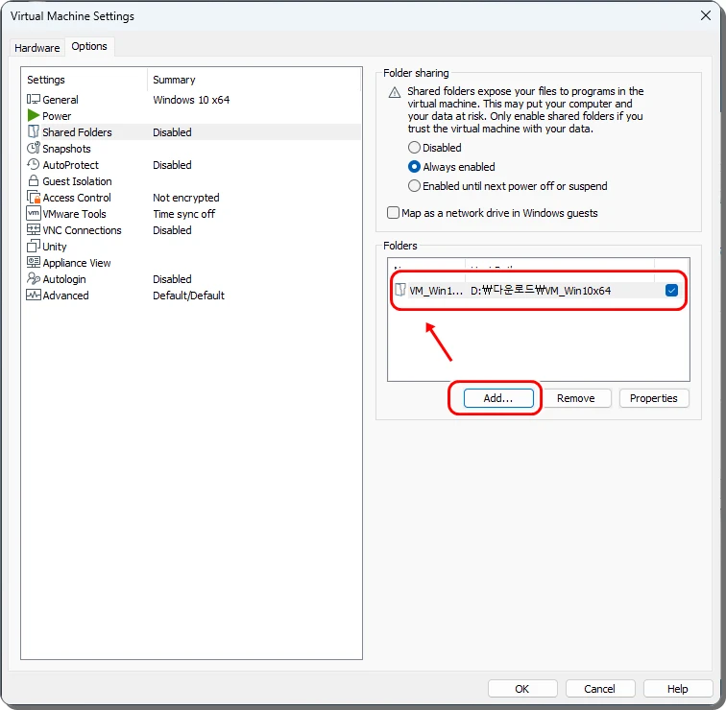726x710 pixels.
Task: Click the Shared Folders icon in settings list
Action: (x=34, y=131)
